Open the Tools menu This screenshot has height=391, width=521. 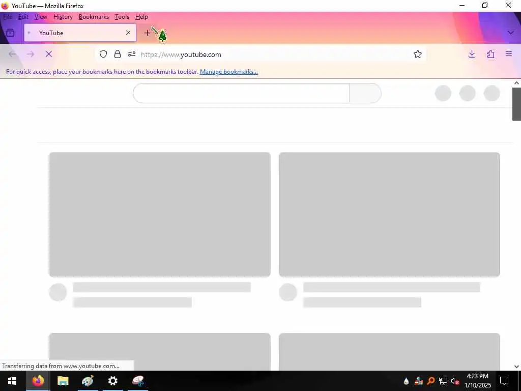point(122,17)
